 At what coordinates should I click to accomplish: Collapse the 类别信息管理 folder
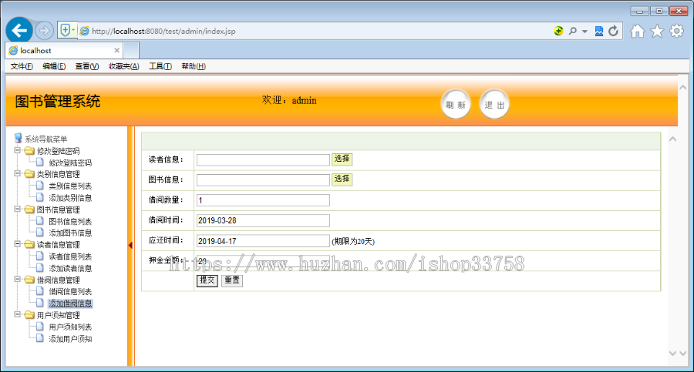17,173
